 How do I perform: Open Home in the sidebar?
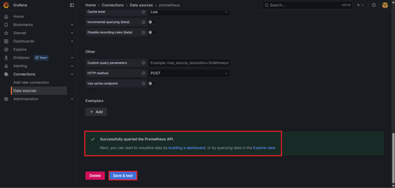tap(19, 16)
